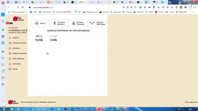The height and width of the screenshot is (111, 198).
Task: Open sidebar settings gear
Action: point(3,84)
